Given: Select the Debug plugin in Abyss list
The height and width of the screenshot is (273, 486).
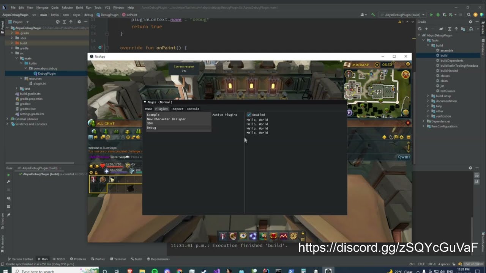Looking at the screenshot, I should (x=179, y=128).
